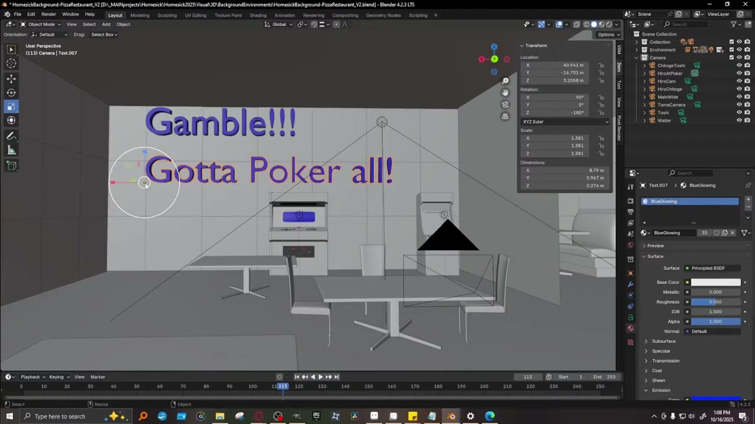The height and width of the screenshot is (424, 755).
Task: Expand the Transmission panel
Action: (665, 361)
